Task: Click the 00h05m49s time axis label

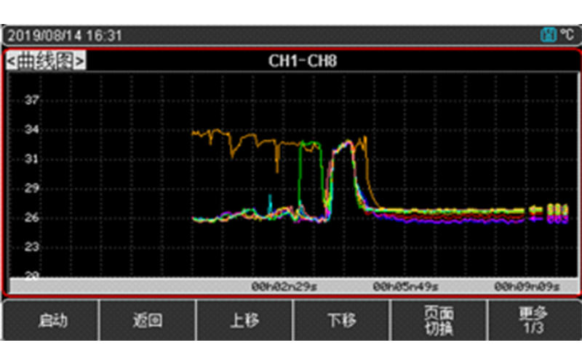Action: pyautogui.click(x=406, y=287)
